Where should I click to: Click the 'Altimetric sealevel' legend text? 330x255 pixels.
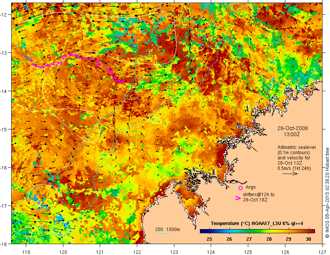click(x=297, y=147)
